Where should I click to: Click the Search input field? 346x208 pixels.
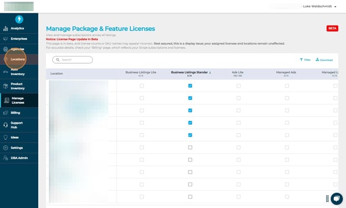pos(73,59)
